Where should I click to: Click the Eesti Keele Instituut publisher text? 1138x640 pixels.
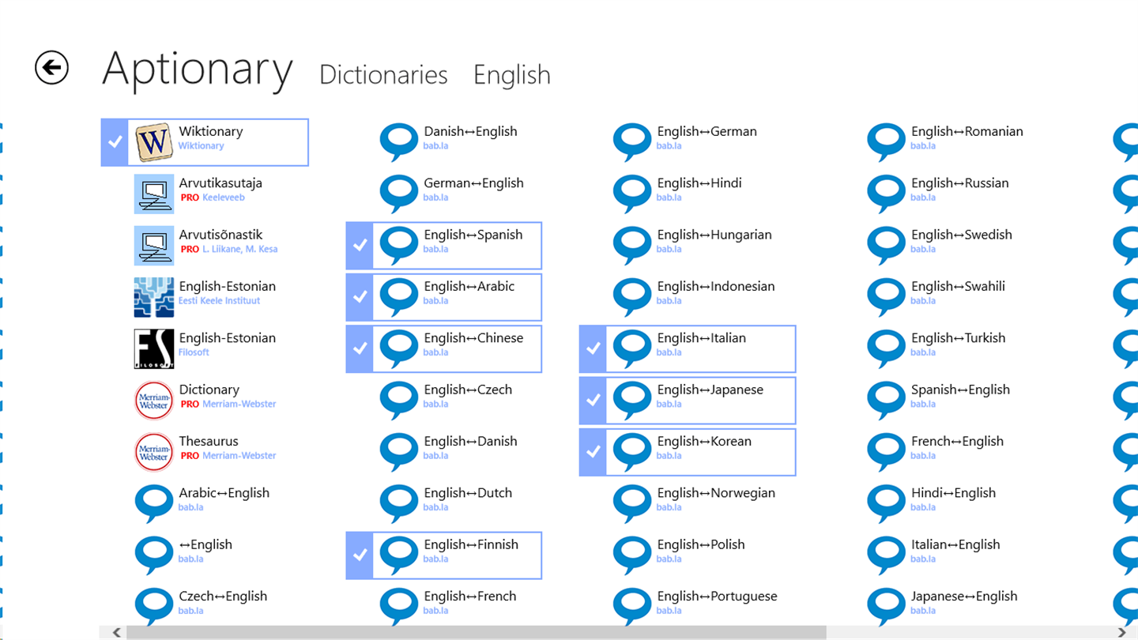(219, 300)
